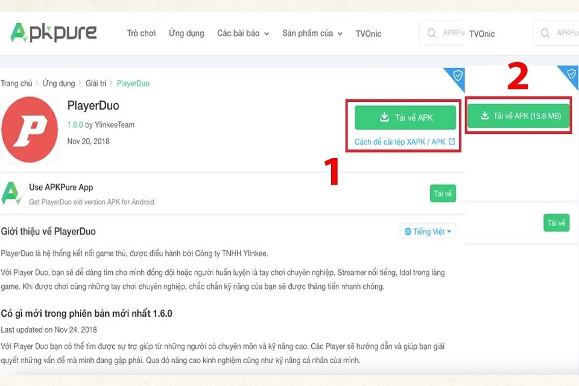Click Tải về button beside Use APKPure App
Image resolution: width=579 pixels, height=386 pixels.
click(x=443, y=194)
